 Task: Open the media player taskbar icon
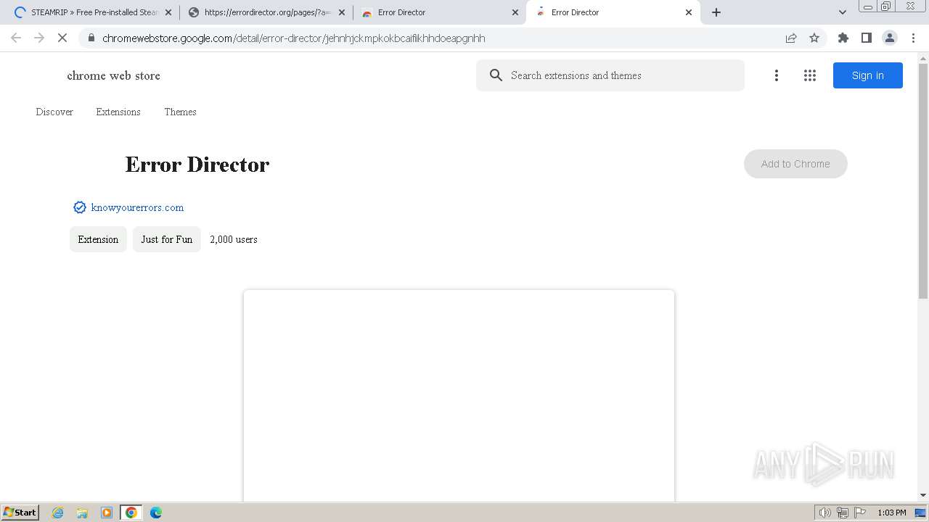click(107, 513)
